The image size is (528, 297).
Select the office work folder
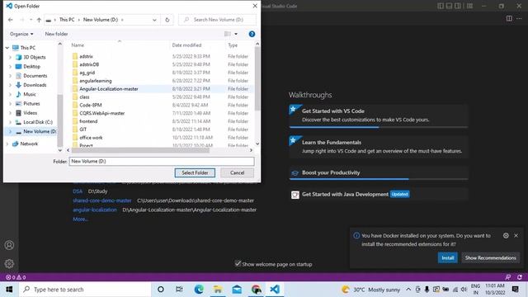91,138
